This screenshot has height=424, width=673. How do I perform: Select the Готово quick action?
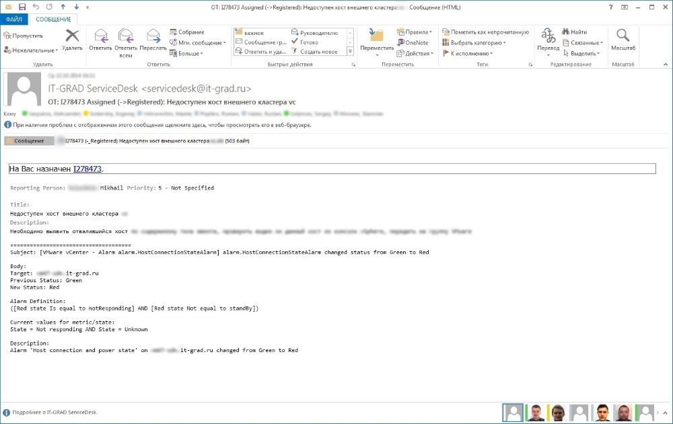[x=309, y=42]
